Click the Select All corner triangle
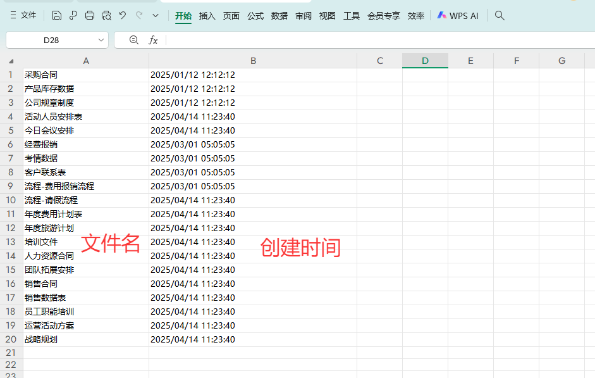 11,61
